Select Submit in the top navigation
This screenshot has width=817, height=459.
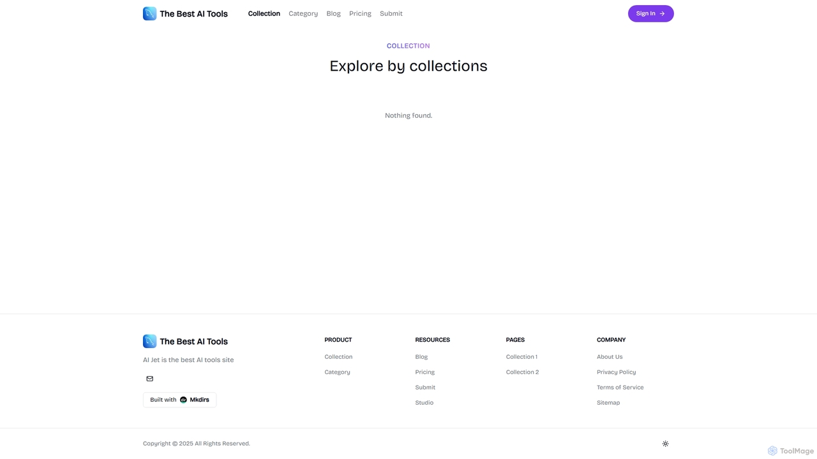pyautogui.click(x=391, y=13)
